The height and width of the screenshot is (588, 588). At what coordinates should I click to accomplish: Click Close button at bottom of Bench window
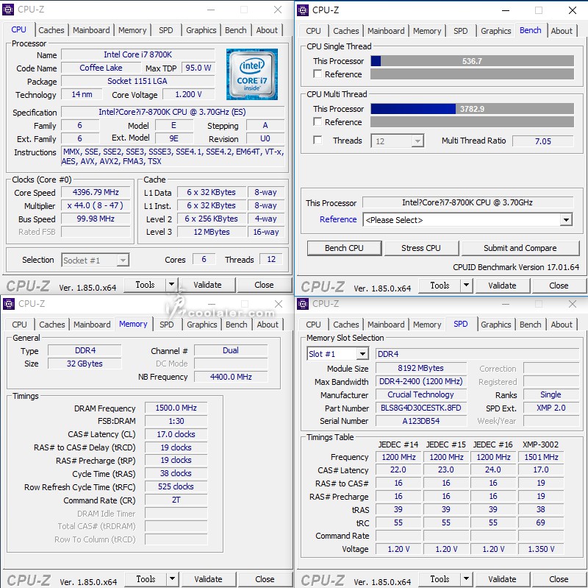559,286
